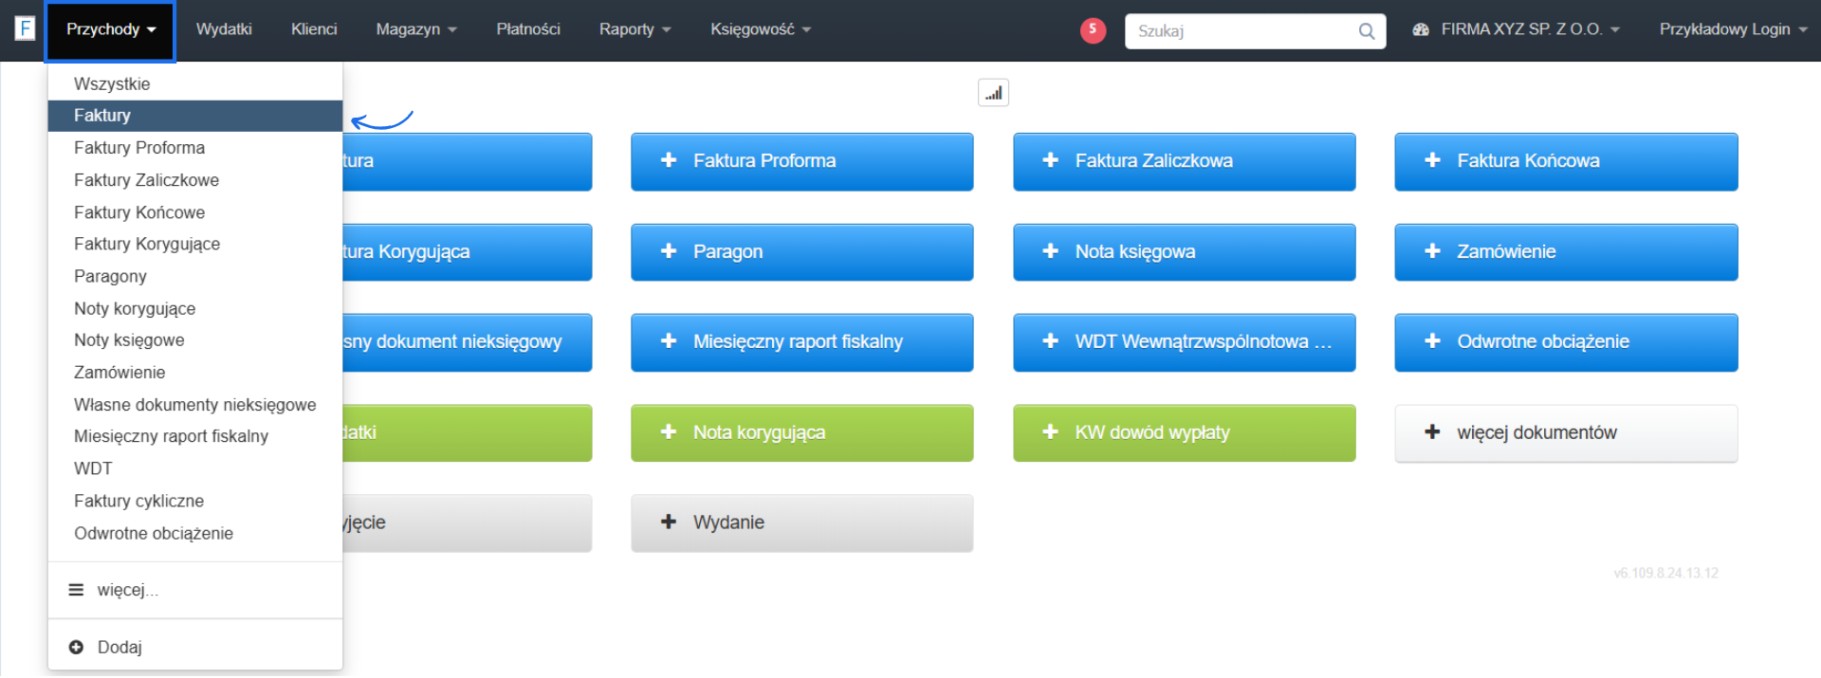The height and width of the screenshot is (678, 1821).
Task: Open the Płatności menu
Action: click(x=528, y=29)
